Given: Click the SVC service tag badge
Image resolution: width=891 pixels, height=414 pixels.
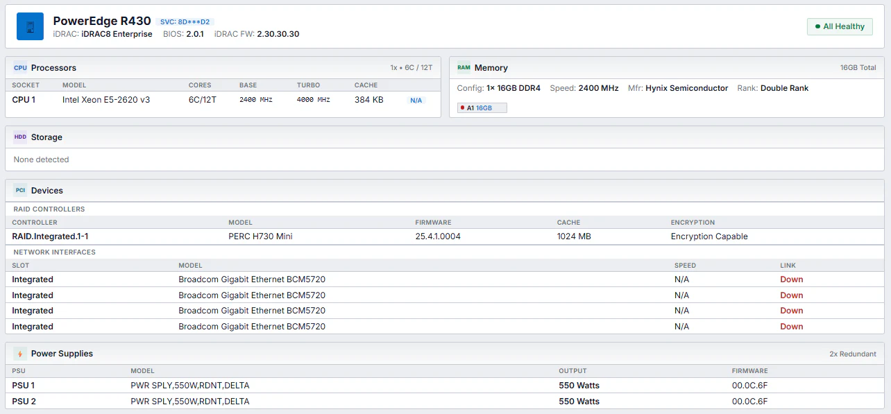Looking at the screenshot, I should (x=185, y=22).
